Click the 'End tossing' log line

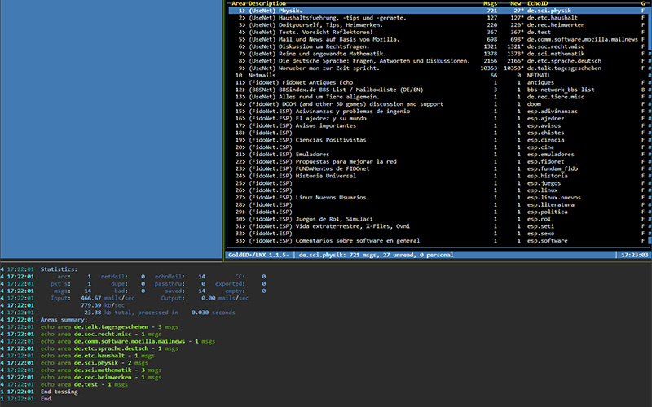click(59, 392)
